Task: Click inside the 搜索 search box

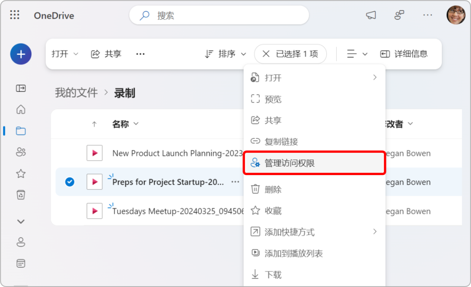Action: coord(218,15)
